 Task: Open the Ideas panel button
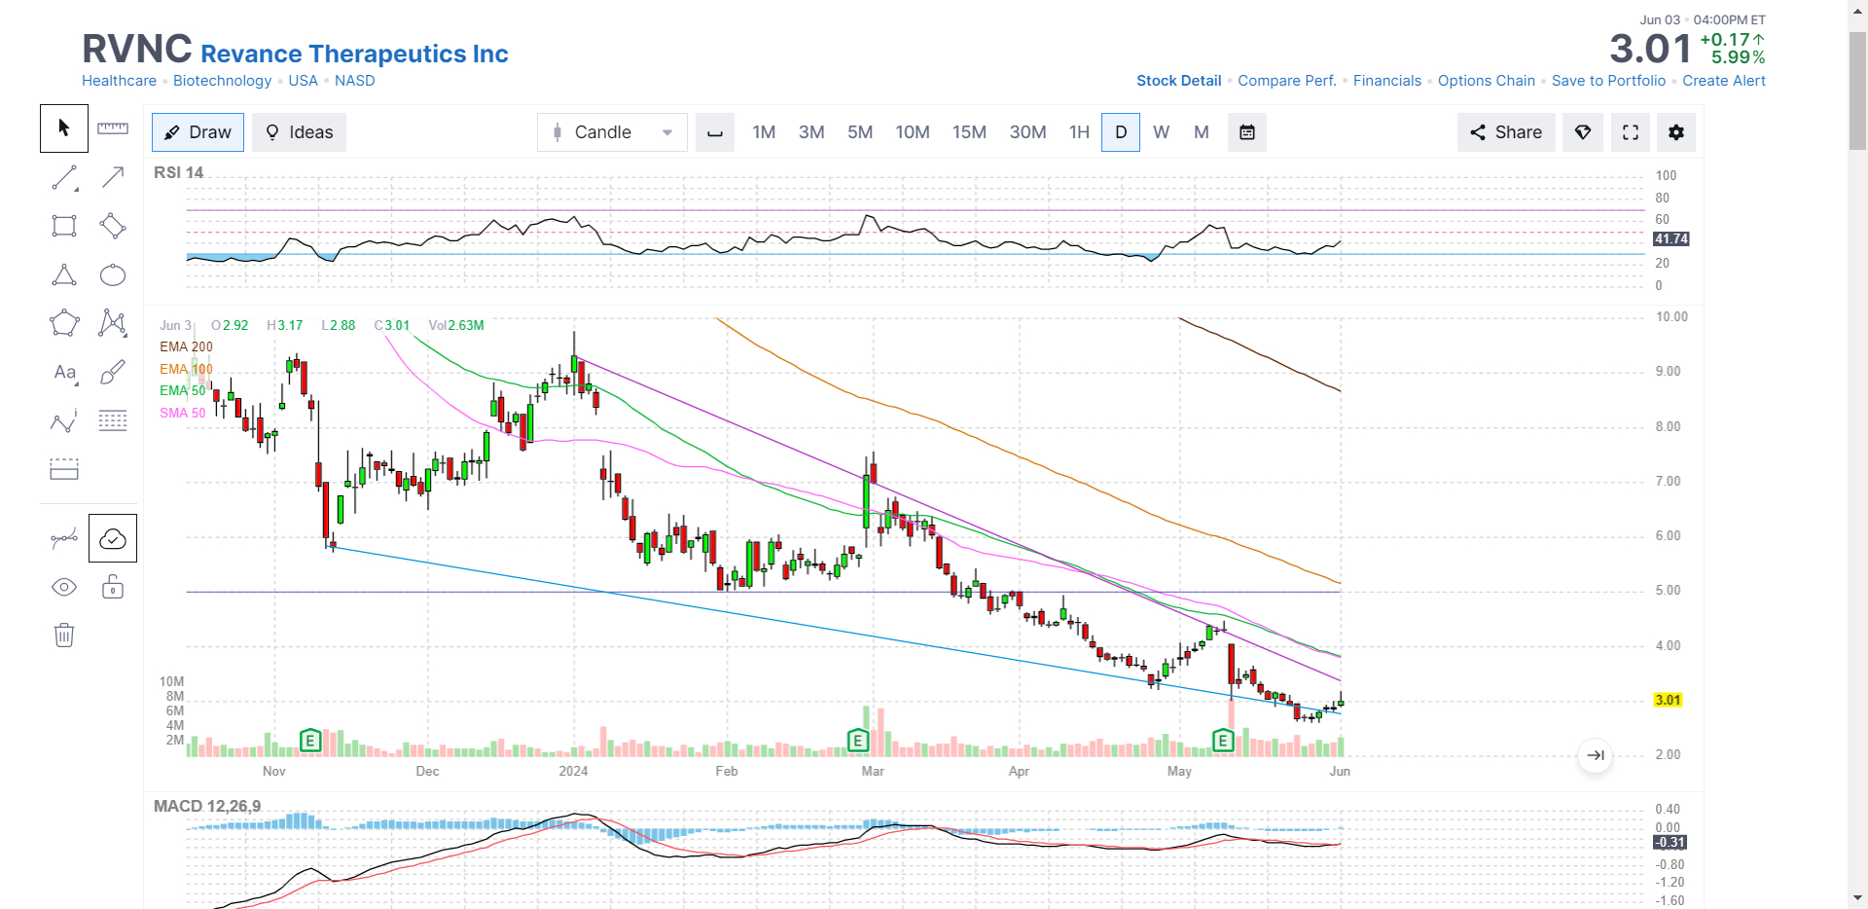299,132
